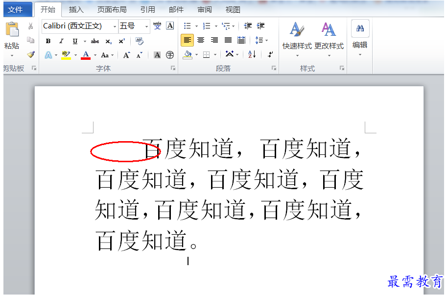This screenshot has height=297, width=447.
Task: Switch to the Mailings tab
Action: pos(176,10)
